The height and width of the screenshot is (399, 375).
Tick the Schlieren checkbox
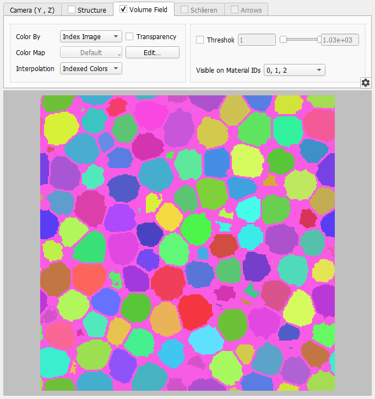coord(184,10)
